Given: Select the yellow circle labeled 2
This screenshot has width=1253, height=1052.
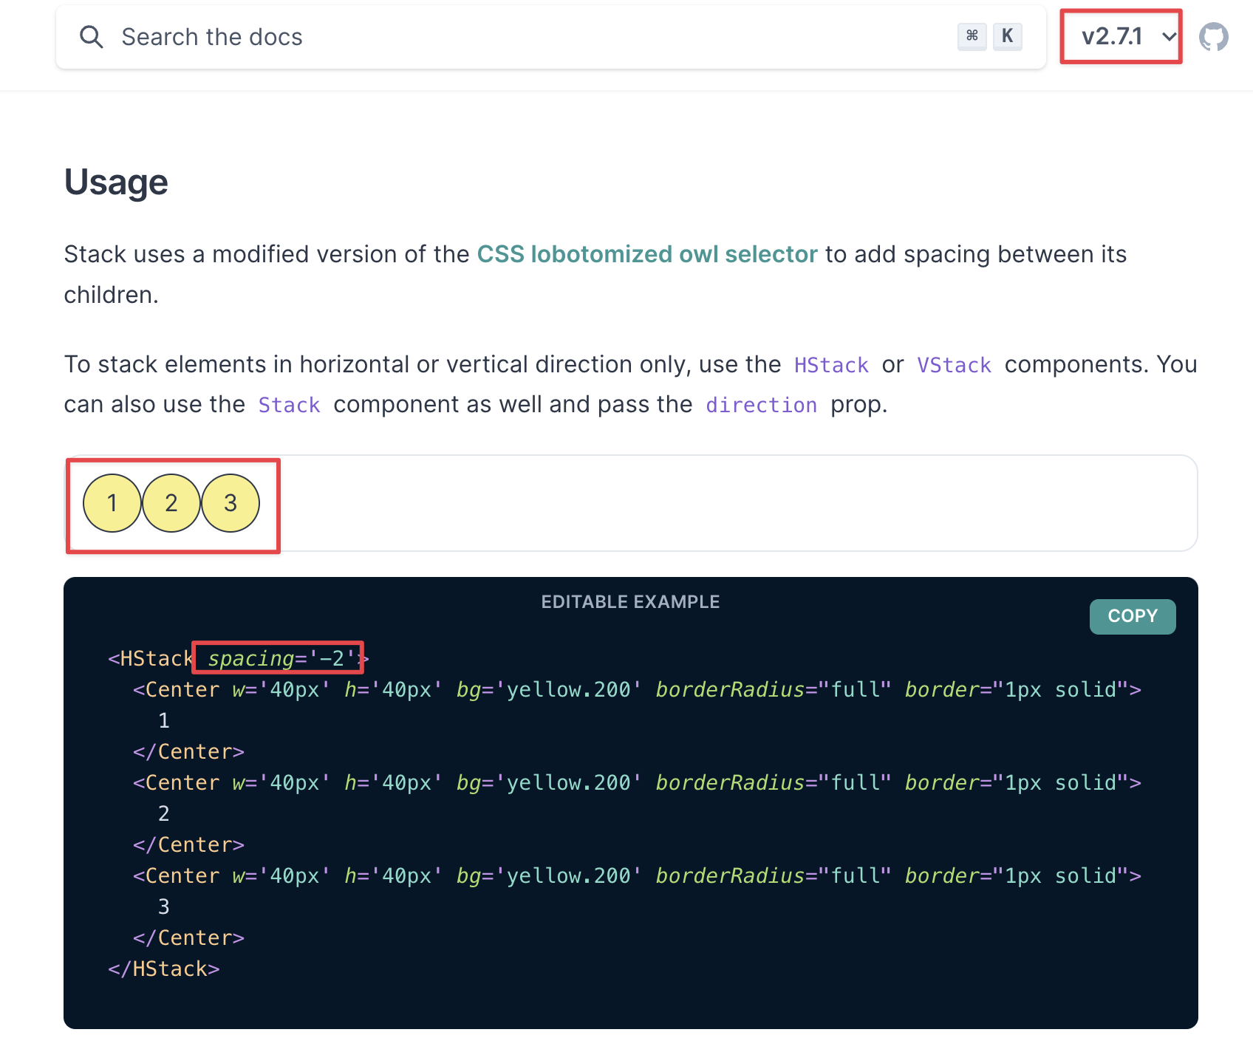Looking at the screenshot, I should [171, 503].
